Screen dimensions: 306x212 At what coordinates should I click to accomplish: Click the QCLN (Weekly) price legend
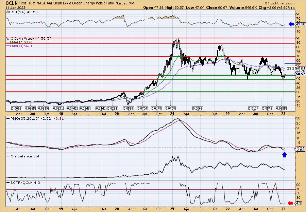pos(29,39)
